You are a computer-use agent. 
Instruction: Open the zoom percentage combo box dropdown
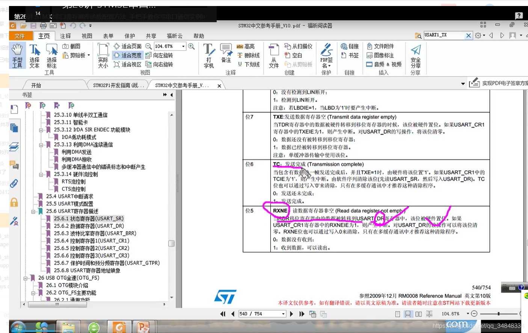[x=183, y=46]
